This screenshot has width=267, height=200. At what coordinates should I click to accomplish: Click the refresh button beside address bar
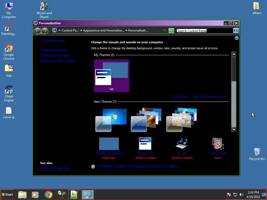pos(171,31)
